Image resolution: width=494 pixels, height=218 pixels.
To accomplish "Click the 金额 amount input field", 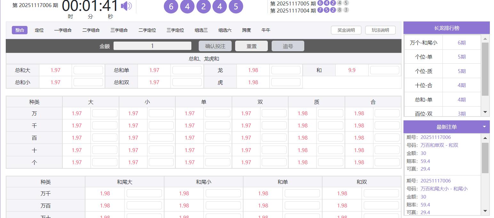I will 152,46.
